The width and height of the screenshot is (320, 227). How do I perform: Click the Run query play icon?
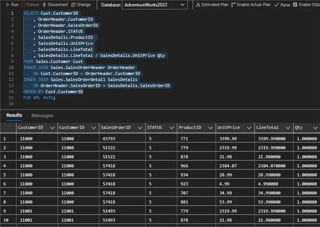coord(8,5)
